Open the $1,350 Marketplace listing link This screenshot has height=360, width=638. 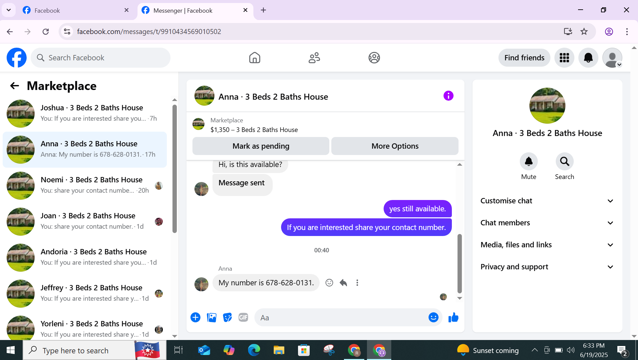(254, 130)
